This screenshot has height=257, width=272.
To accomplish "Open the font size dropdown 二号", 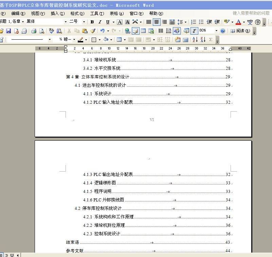I will [x=84, y=22].
